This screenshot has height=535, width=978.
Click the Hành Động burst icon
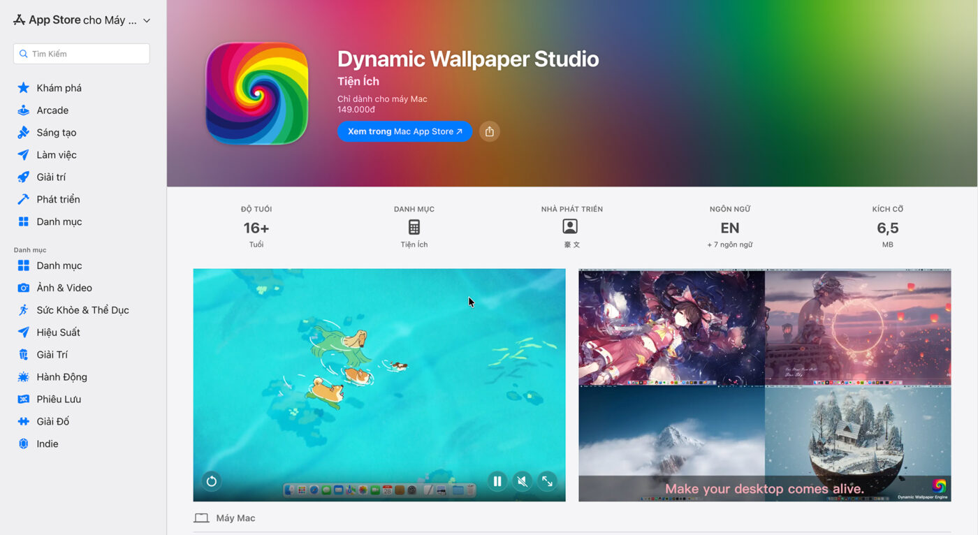[x=23, y=377]
